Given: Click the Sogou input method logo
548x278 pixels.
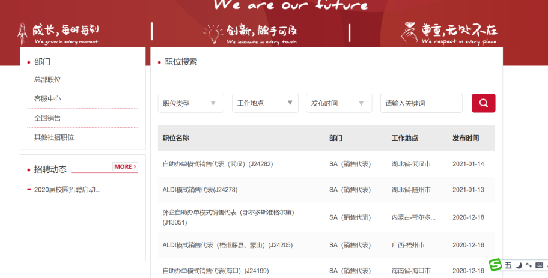Looking at the screenshot, I should [495, 265].
